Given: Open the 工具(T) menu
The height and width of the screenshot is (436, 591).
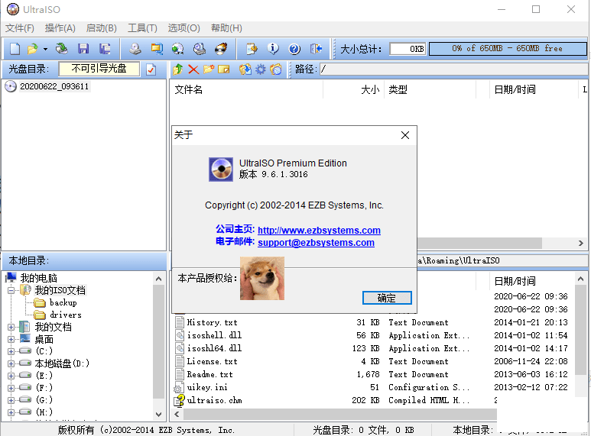Looking at the screenshot, I should (x=142, y=28).
